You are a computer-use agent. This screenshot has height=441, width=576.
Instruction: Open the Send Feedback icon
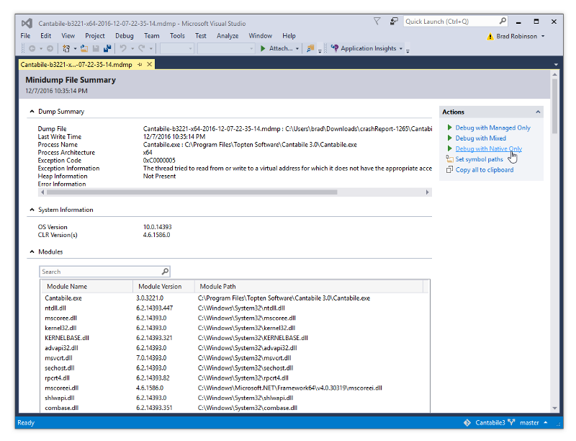(x=394, y=22)
